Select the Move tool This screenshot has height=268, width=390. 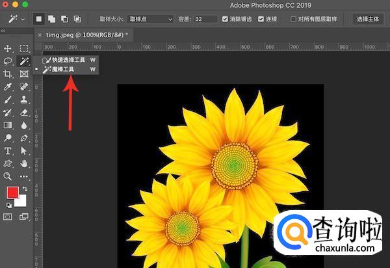(8, 48)
